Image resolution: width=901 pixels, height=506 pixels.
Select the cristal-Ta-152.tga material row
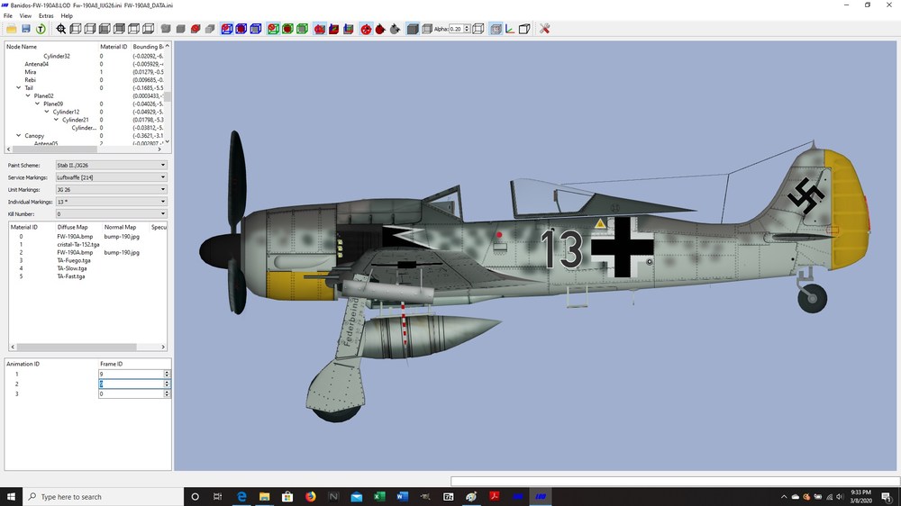click(88, 244)
